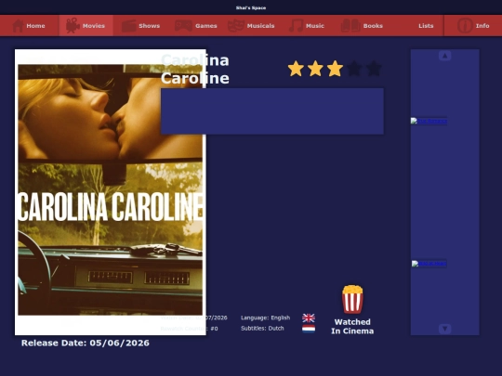
Task: Click the sidebar up arrow button
Action: 444,56
